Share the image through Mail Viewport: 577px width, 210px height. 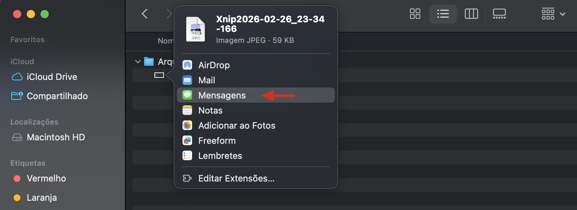tap(206, 80)
